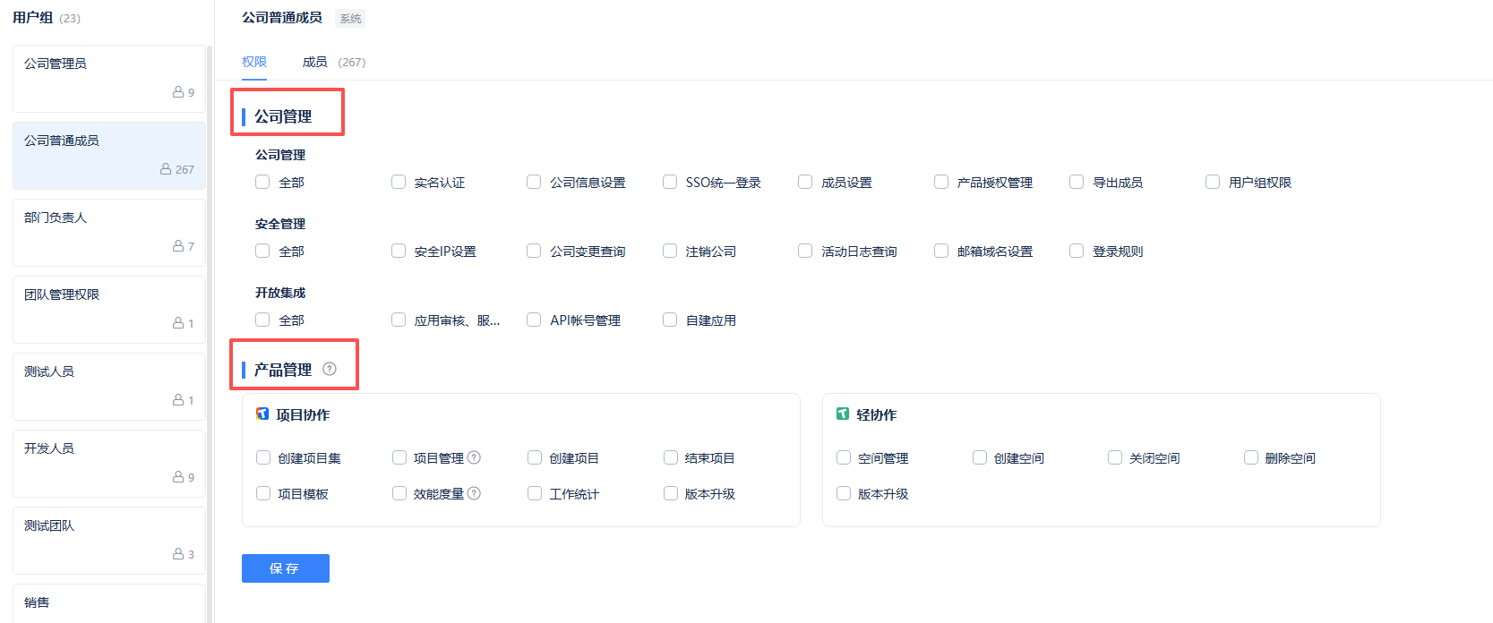Enable the 实名认证 checkbox

click(399, 182)
